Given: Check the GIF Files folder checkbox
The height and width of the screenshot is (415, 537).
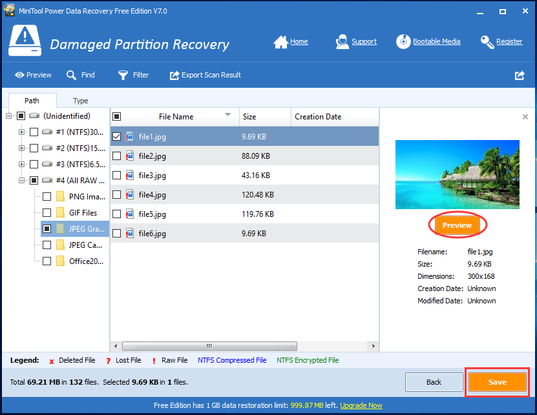Looking at the screenshot, I should tap(47, 212).
